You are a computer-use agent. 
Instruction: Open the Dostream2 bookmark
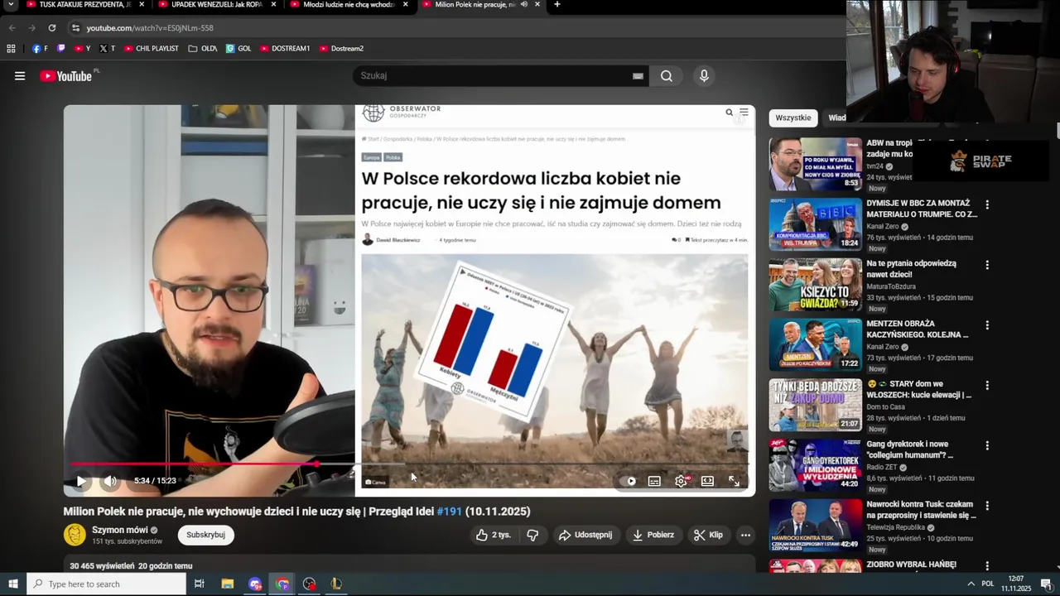point(341,48)
